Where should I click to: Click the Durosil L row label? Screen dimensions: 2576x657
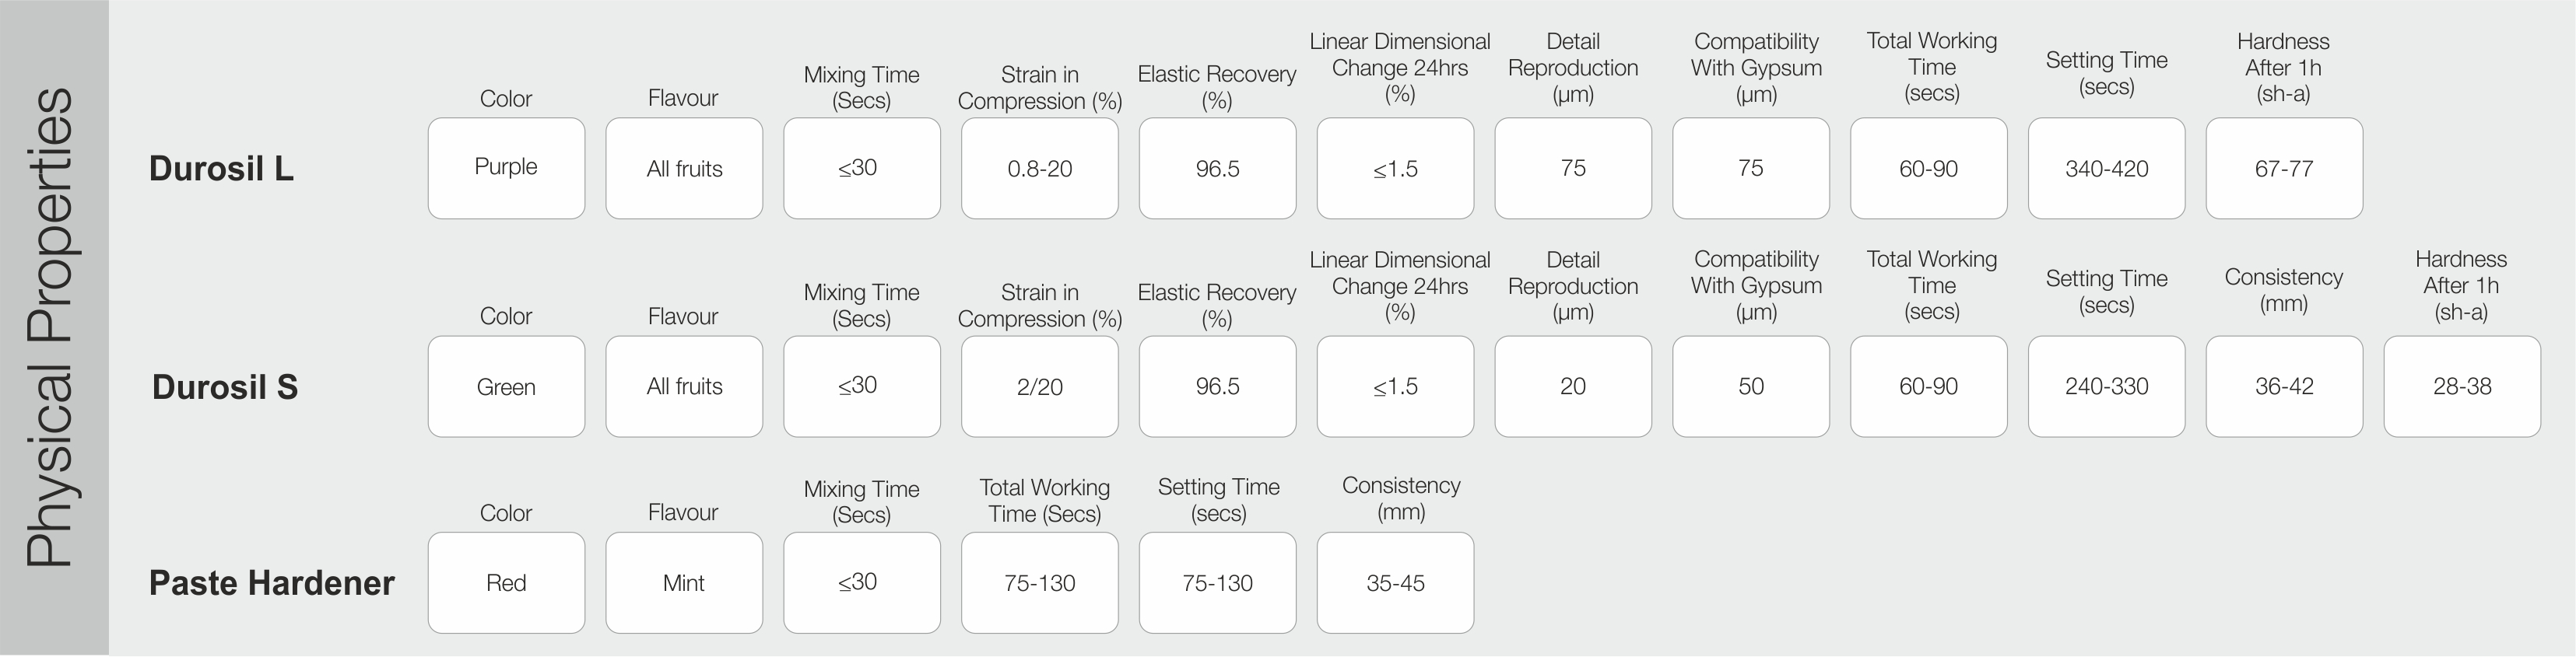pos(221,169)
